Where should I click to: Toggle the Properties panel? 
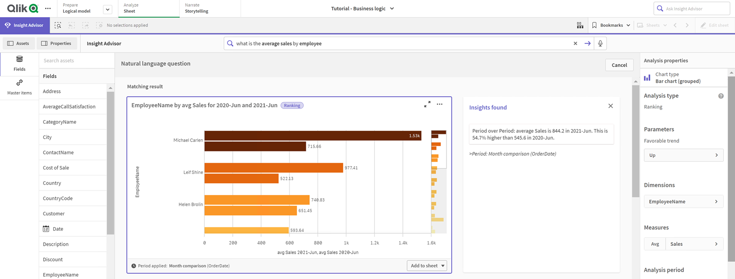tap(56, 43)
